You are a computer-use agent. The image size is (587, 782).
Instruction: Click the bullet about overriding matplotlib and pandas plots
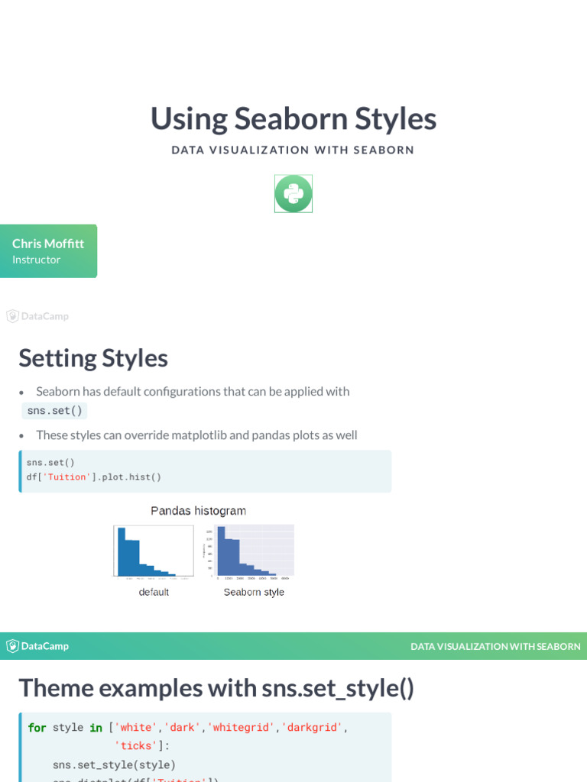pos(196,435)
